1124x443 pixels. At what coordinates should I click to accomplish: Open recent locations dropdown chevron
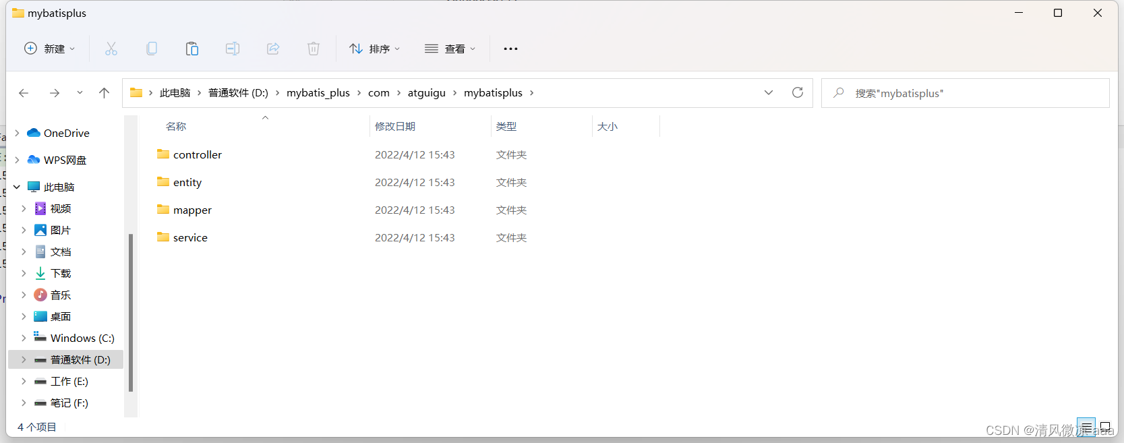(x=80, y=93)
